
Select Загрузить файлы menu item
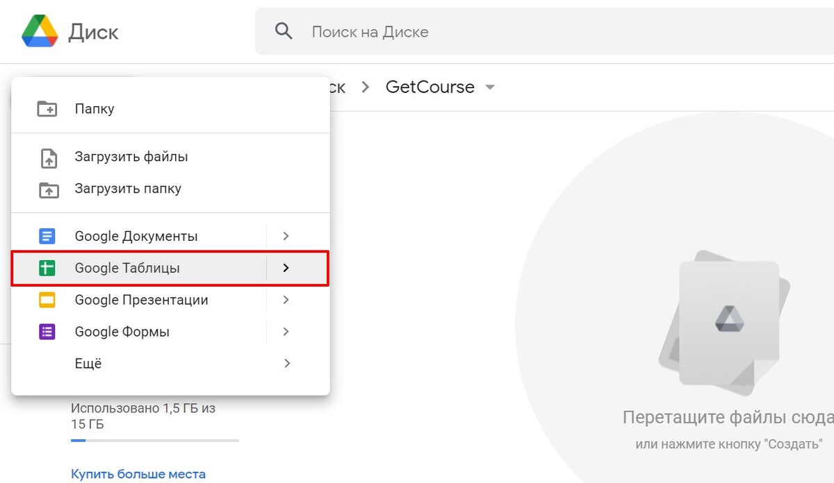pyautogui.click(x=170, y=157)
